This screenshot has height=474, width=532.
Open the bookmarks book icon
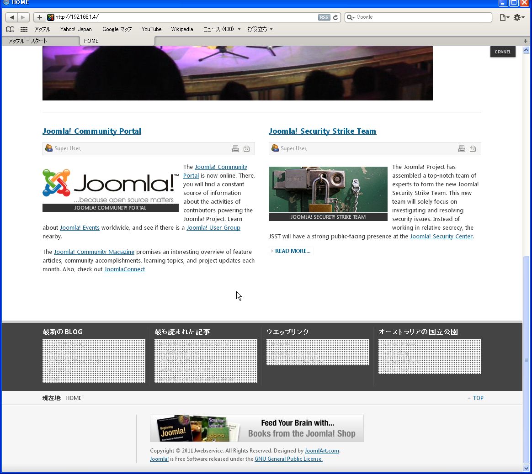pos(11,29)
